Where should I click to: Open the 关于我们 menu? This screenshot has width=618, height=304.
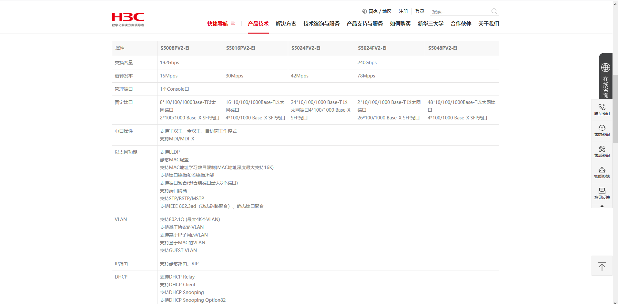(489, 24)
